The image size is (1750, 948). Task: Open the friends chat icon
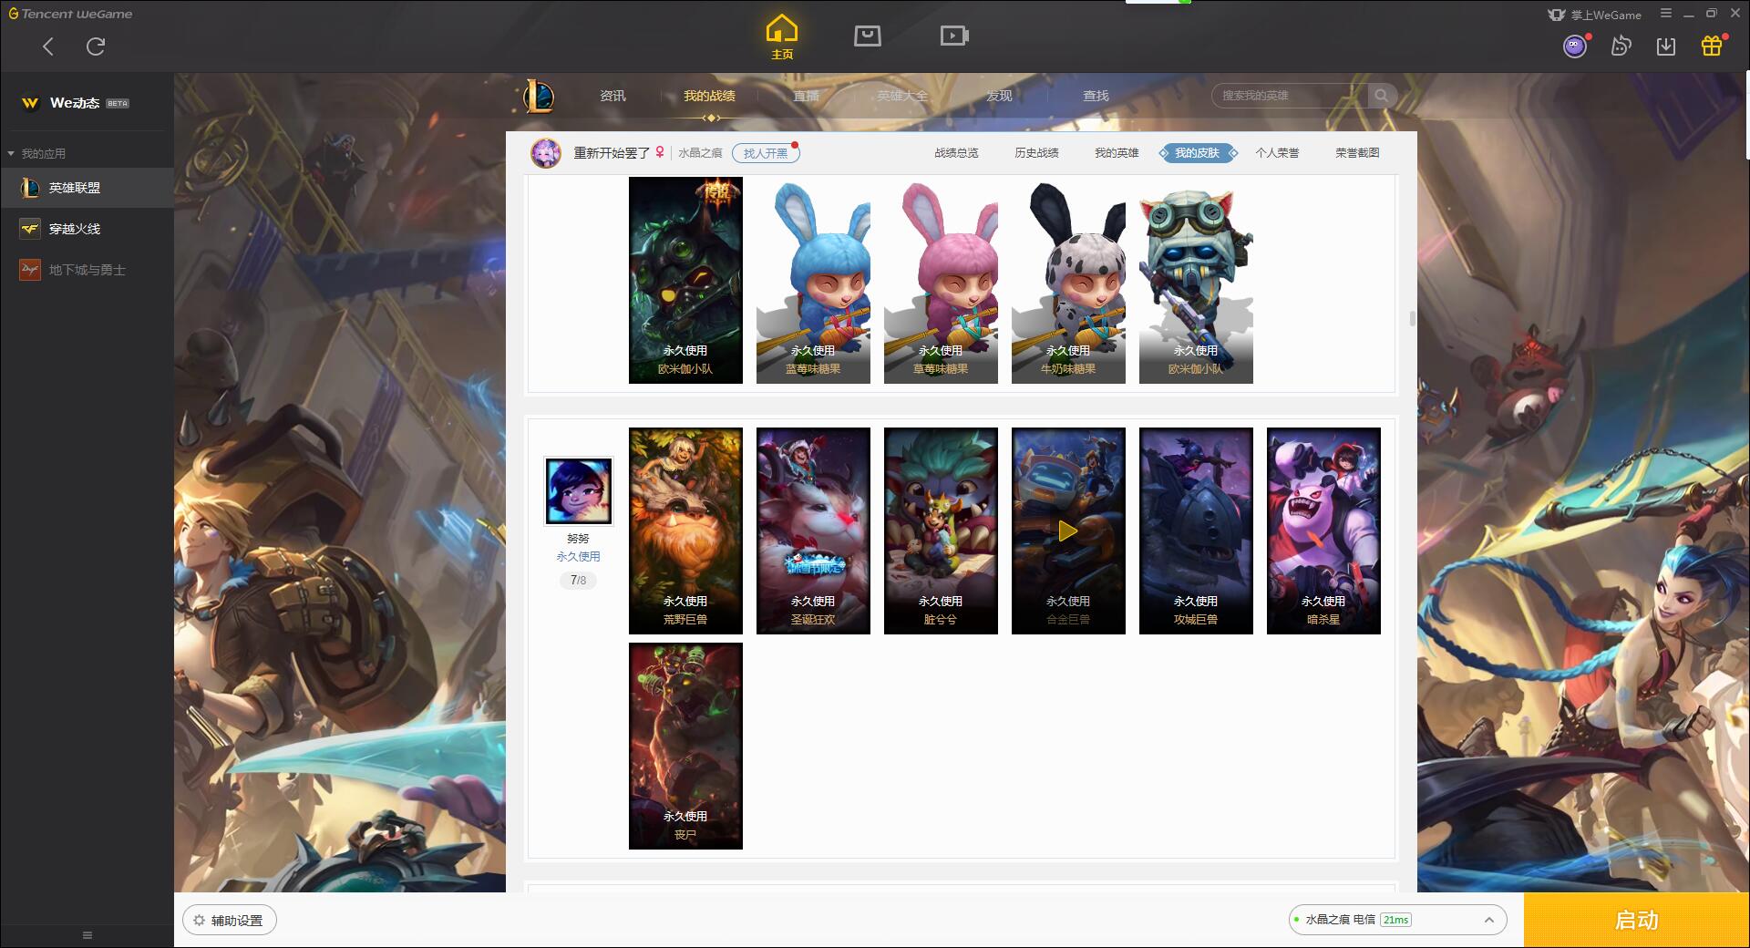pyautogui.click(x=1621, y=46)
